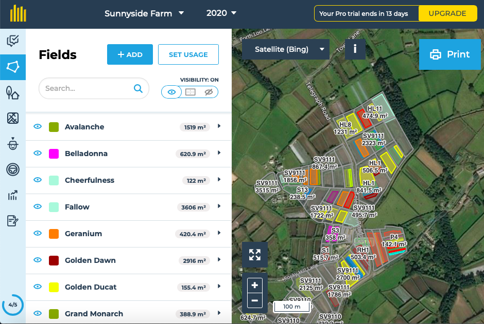Viewport: 484px width, 324px height.
Task: Expand the Cheerfulness row arrow
Action: coord(219,179)
